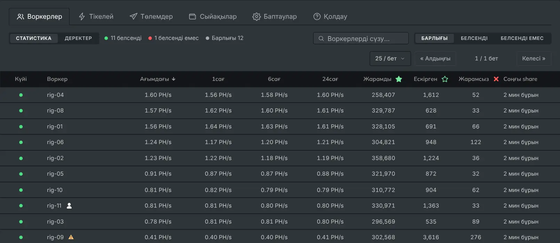Go to the next page with Келесі
Viewport: 560px width, 243px height.
pyautogui.click(x=534, y=59)
